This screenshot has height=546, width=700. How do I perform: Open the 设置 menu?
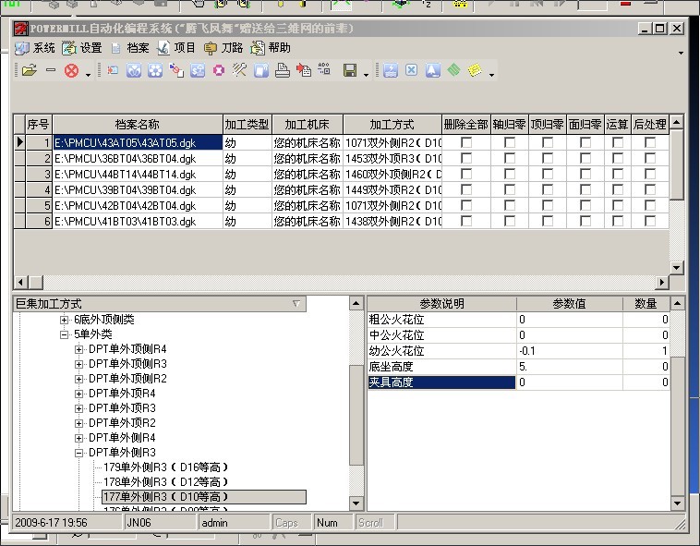point(81,48)
